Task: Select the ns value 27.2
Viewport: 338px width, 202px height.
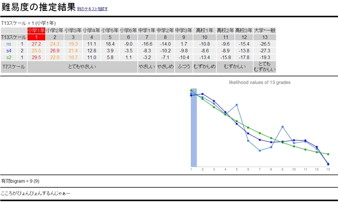Action: tap(36, 44)
